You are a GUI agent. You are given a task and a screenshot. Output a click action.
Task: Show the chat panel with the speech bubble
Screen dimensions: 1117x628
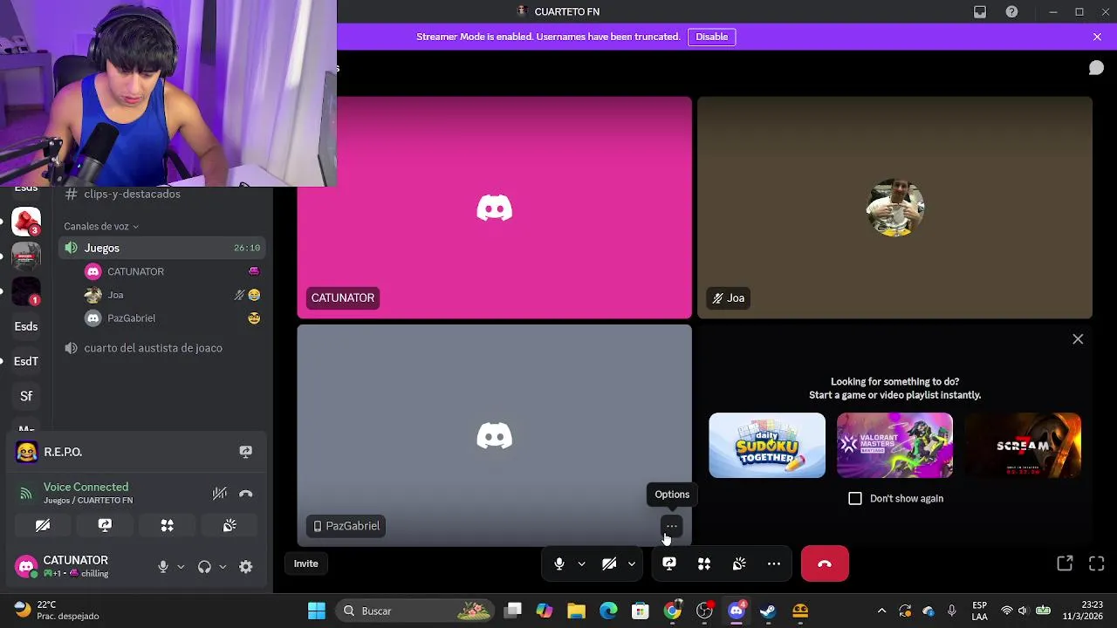click(x=1096, y=68)
